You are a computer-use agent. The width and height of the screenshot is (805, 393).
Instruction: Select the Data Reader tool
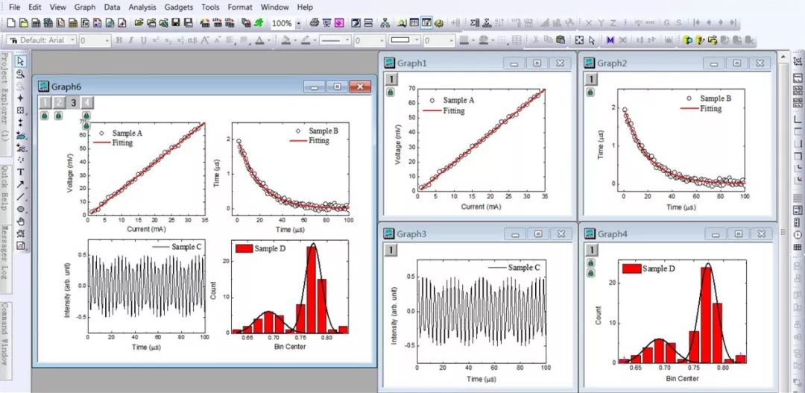pyautogui.click(x=21, y=110)
